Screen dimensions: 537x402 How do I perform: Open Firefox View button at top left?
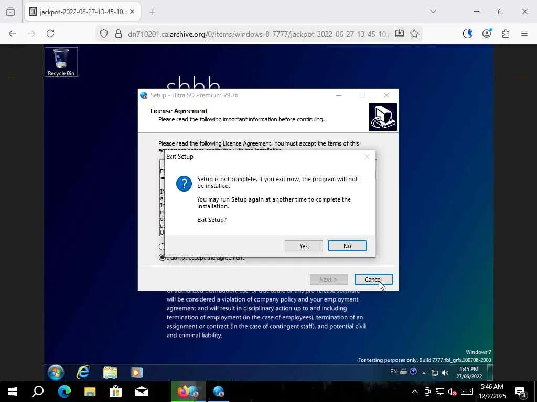click(x=10, y=12)
